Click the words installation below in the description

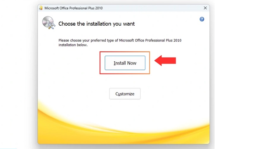73,45
